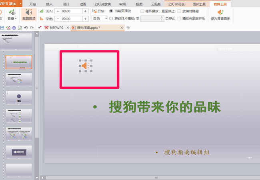
Task: Open the 插入 ribbon tab
Action: (49, 4)
